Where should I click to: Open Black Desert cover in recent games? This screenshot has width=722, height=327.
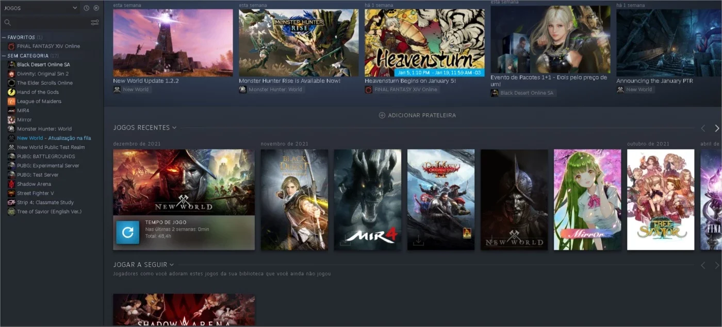pyautogui.click(x=294, y=200)
